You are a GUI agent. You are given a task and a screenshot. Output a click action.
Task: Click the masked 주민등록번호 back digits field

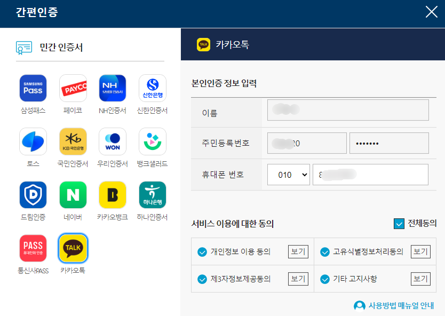(x=389, y=143)
